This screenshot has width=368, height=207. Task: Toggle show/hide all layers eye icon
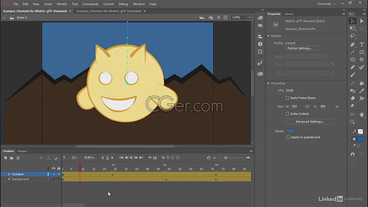[x=54, y=169]
